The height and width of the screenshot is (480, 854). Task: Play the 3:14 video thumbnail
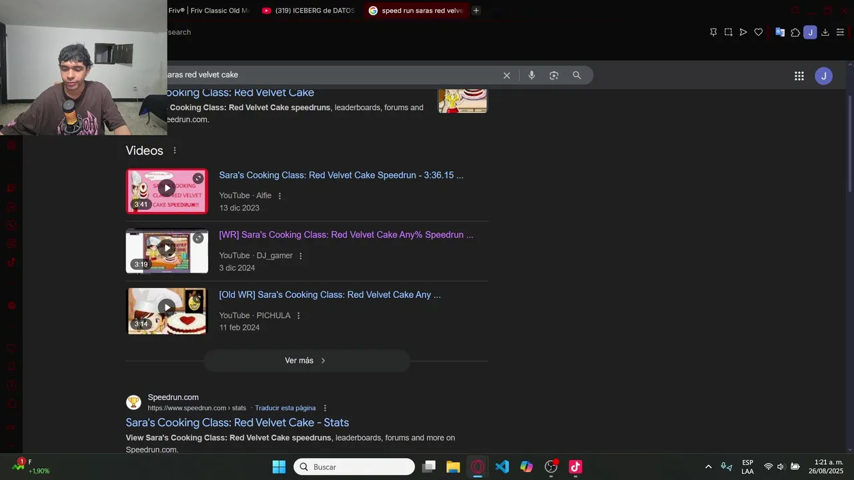click(167, 311)
